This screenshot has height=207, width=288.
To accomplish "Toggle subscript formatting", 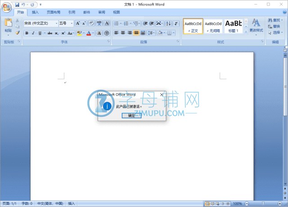I will tap(57, 33).
